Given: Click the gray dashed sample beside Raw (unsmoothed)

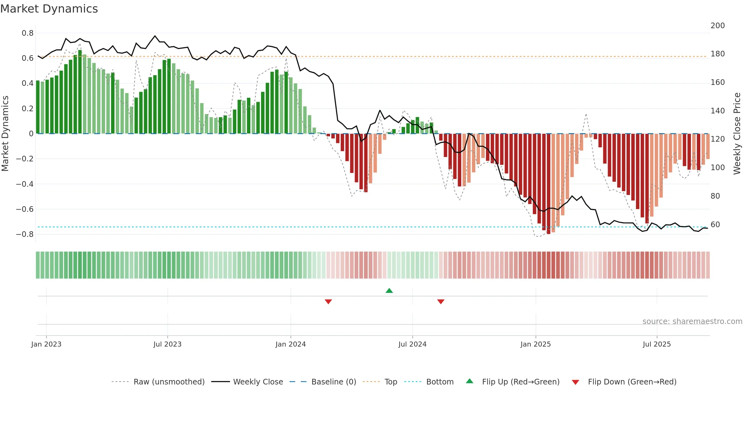Looking at the screenshot, I should 120,382.
